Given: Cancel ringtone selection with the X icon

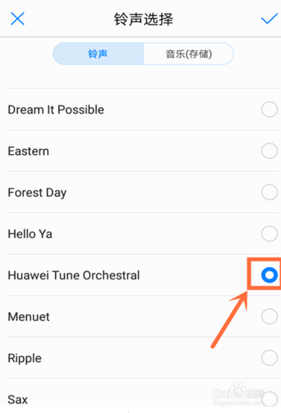Looking at the screenshot, I should [17, 19].
